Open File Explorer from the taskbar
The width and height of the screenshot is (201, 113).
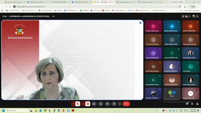click(x=36, y=110)
